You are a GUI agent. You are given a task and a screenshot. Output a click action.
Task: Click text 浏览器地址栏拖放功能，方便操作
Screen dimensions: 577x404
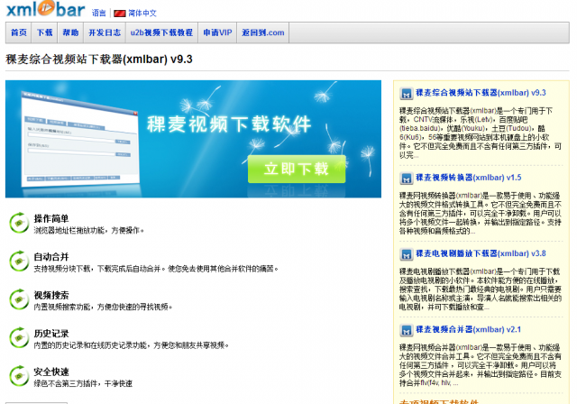click(x=88, y=230)
